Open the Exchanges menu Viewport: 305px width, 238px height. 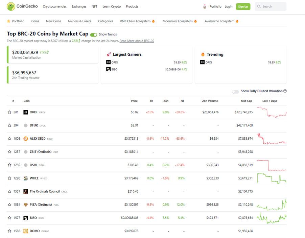79,6
